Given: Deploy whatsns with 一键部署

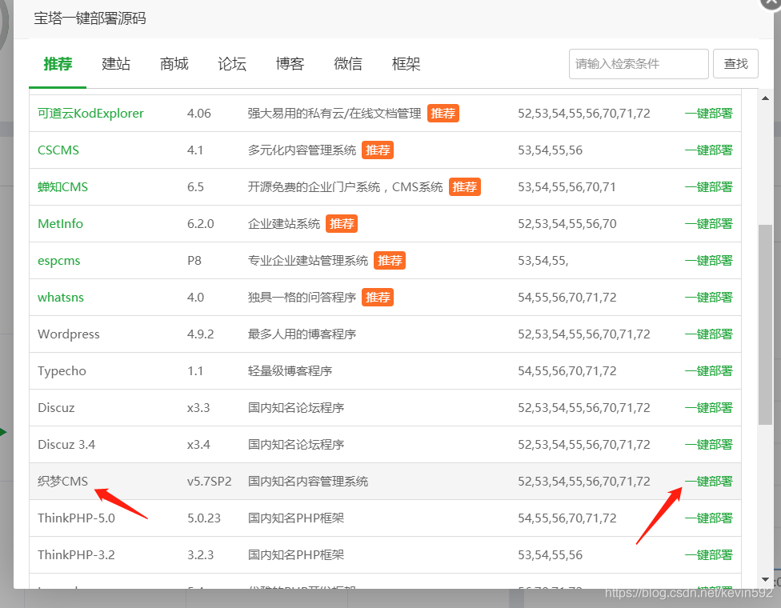Looking at the screenshot, I should (709, 298).
